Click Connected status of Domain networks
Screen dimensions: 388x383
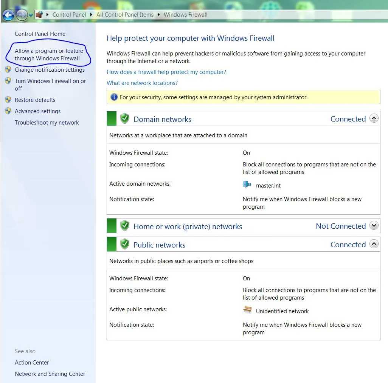click(348, 119)
